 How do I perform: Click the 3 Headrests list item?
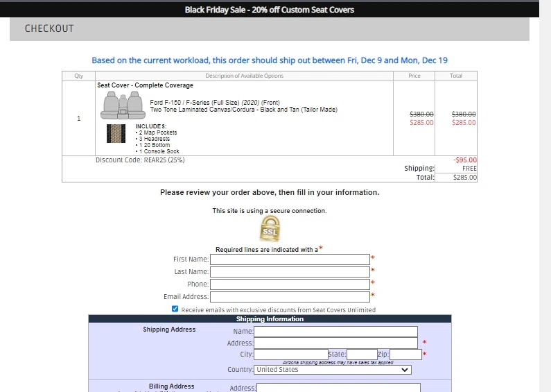(x=152, y=139)
